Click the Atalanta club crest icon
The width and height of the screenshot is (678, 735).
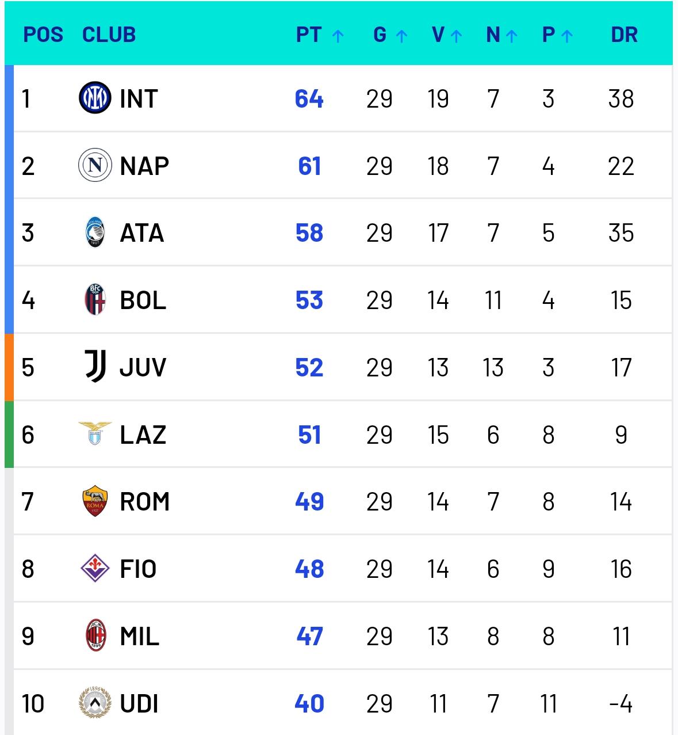point(95,233)
